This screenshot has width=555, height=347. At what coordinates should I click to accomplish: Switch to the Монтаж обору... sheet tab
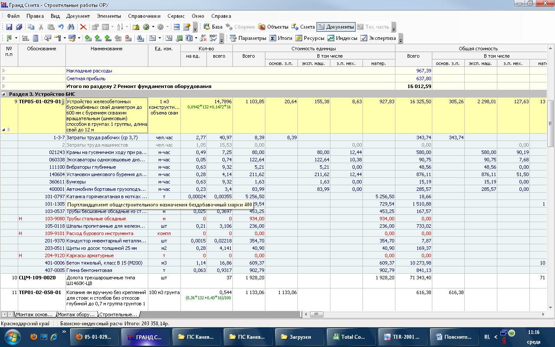tap(76, 314)
